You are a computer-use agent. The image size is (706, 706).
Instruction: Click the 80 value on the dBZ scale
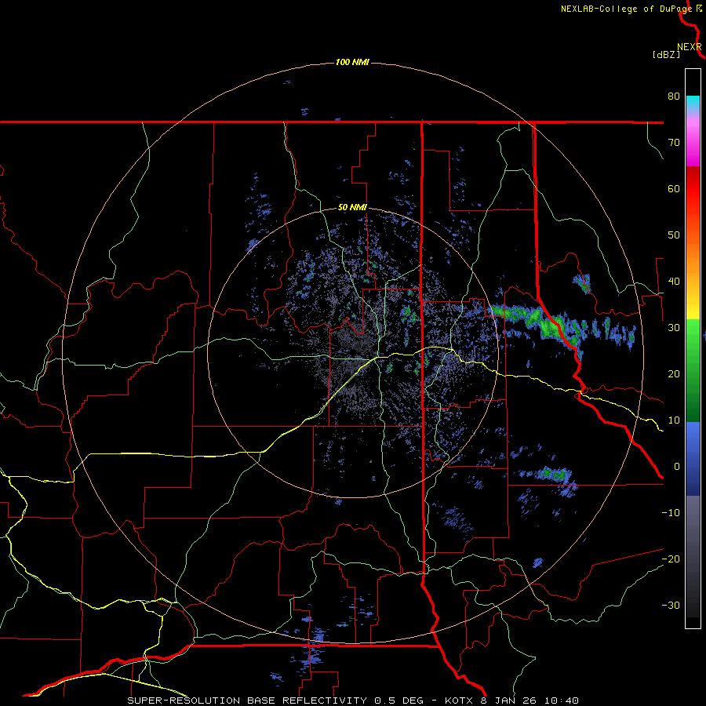pyautogui.click(x=674, y=96)
